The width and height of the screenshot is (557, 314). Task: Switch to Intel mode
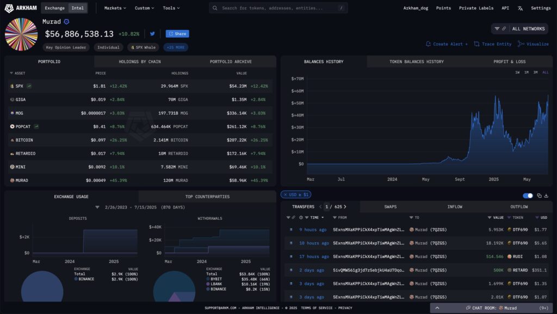click(77, 8)
